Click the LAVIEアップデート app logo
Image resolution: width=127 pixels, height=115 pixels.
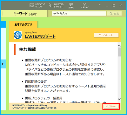[18, 35]
